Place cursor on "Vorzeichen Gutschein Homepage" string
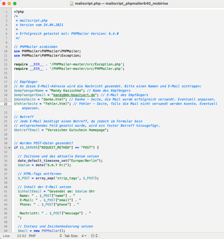224x239 pixels. [x=75, y=130]
